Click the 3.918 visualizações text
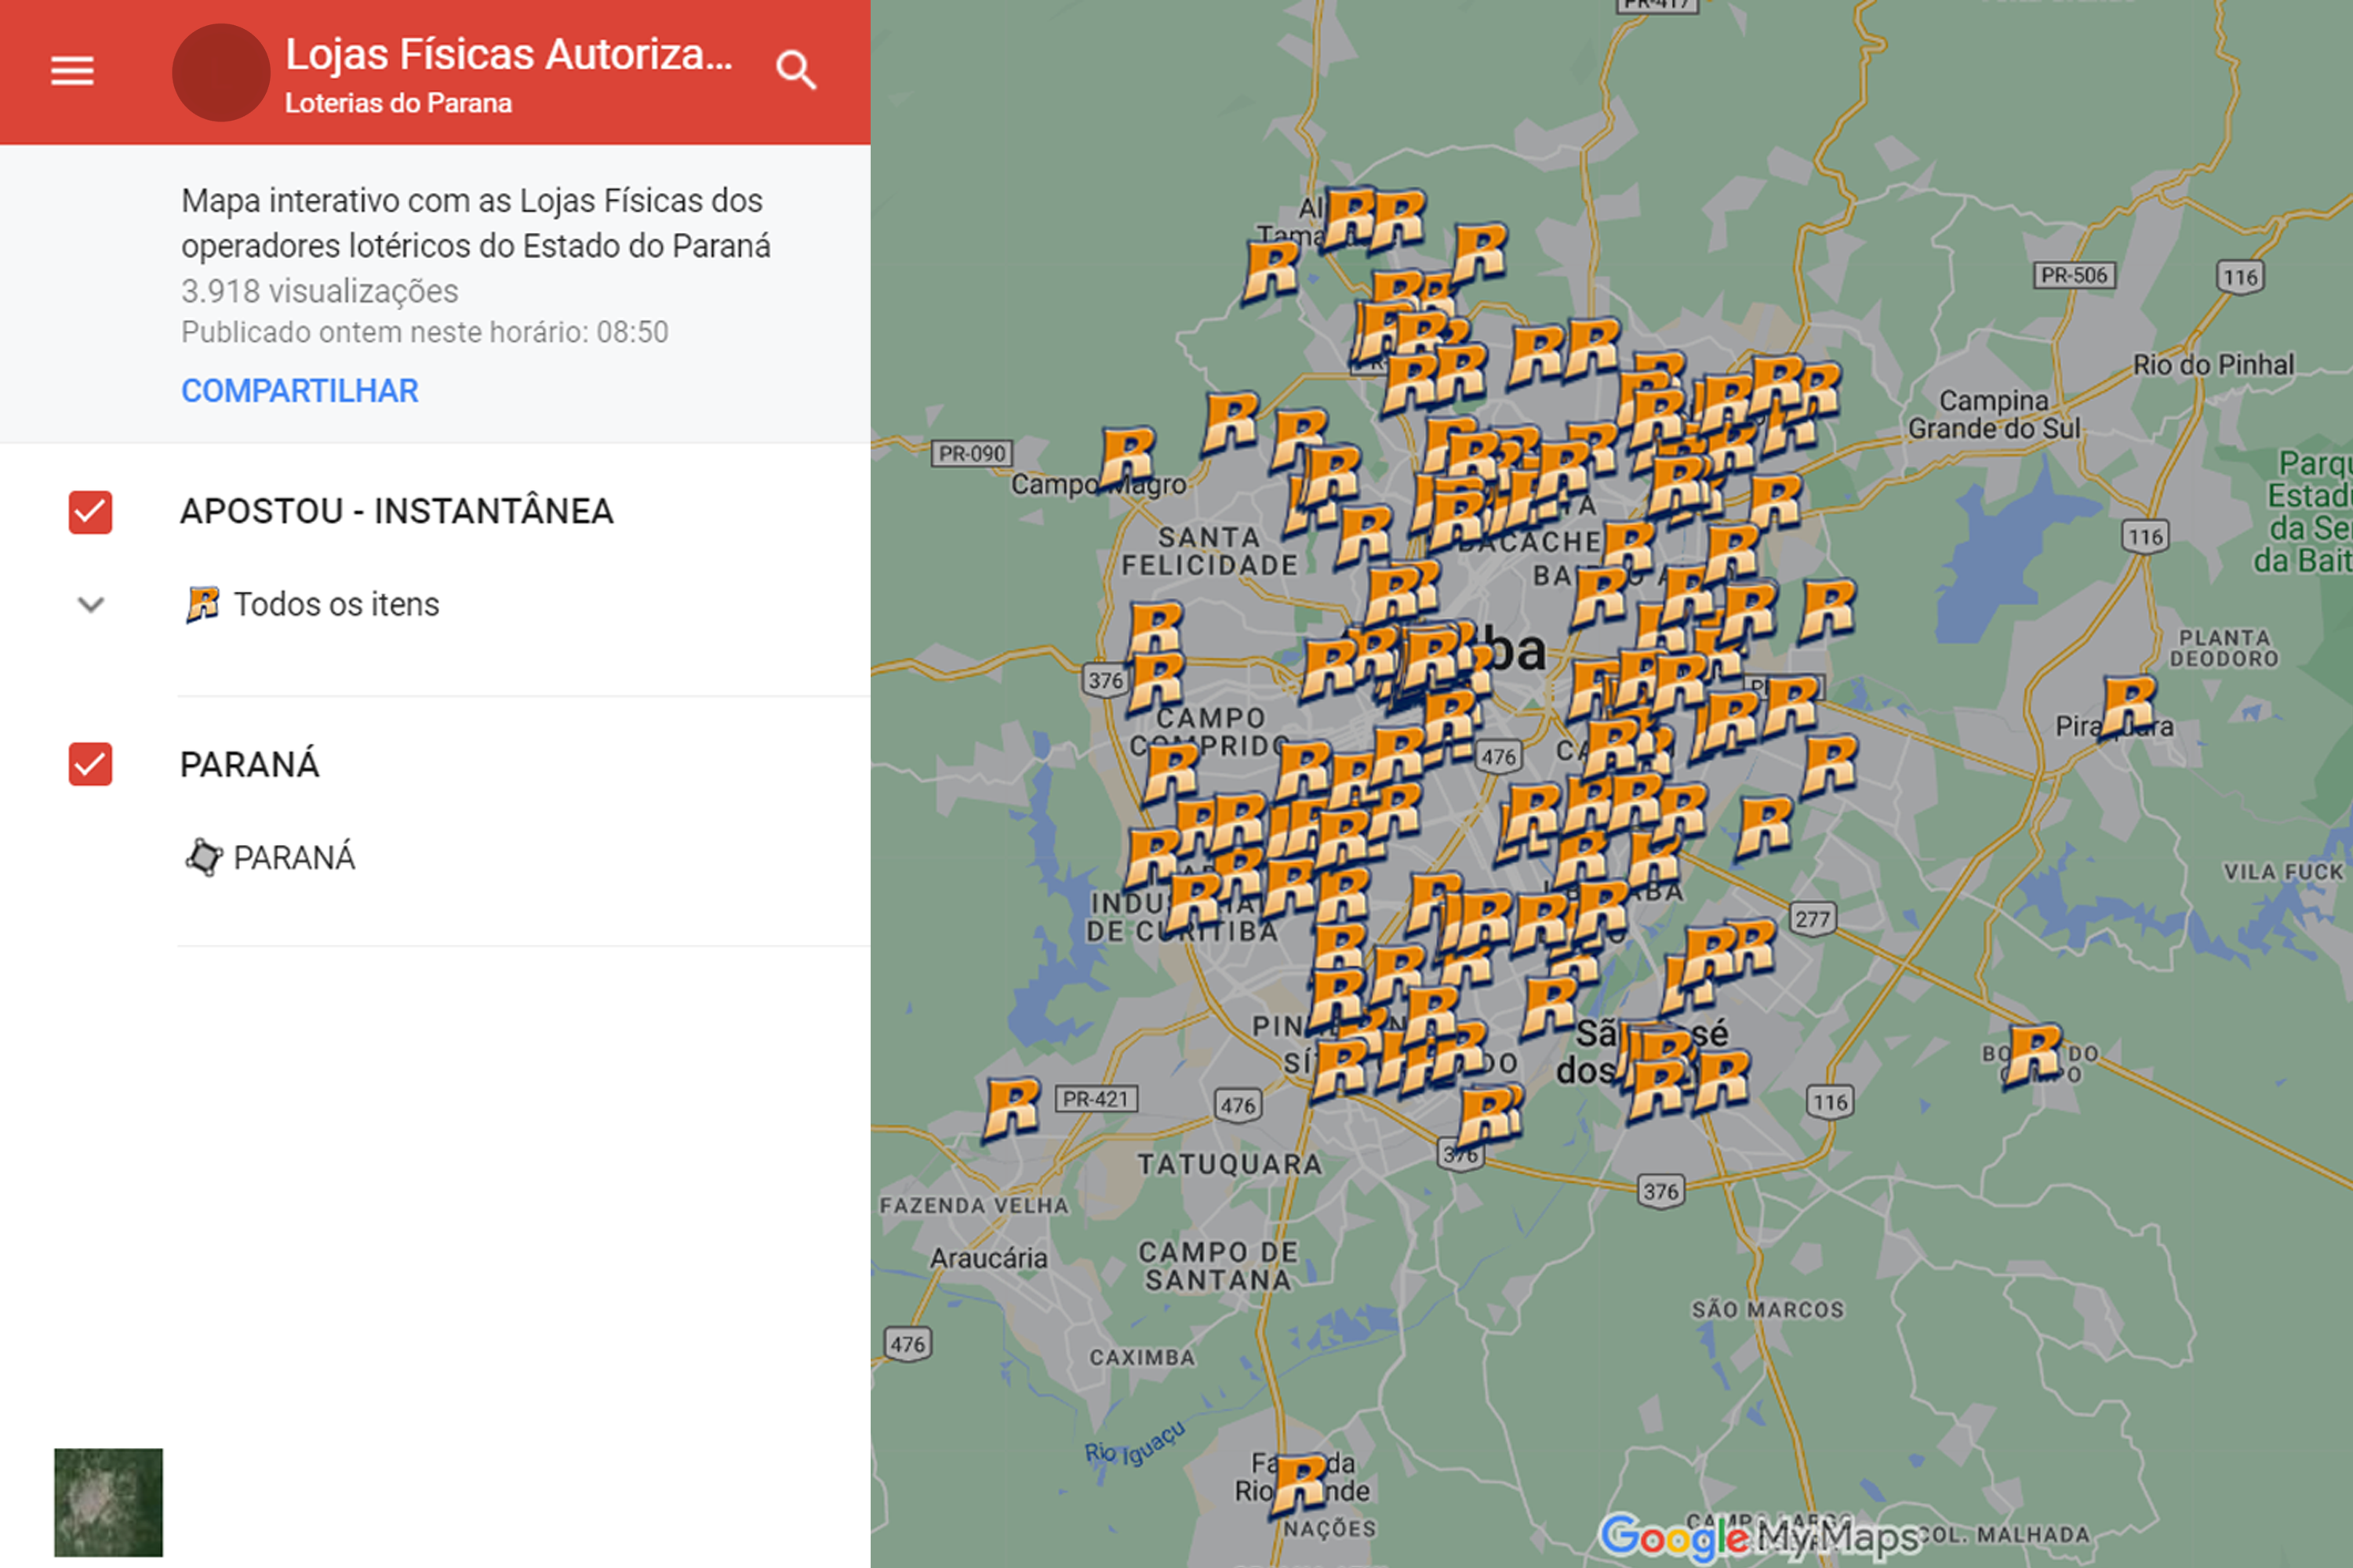This screenshot has width=2353, height=1568. click(319, 291)
